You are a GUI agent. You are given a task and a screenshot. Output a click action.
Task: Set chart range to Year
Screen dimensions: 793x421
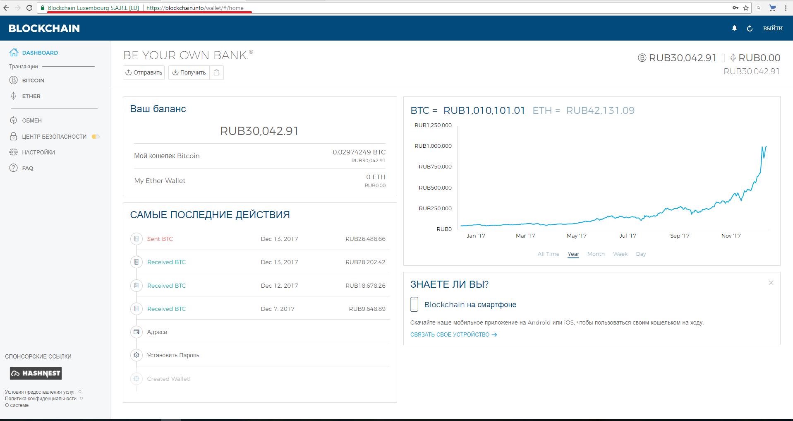[573, 254]
